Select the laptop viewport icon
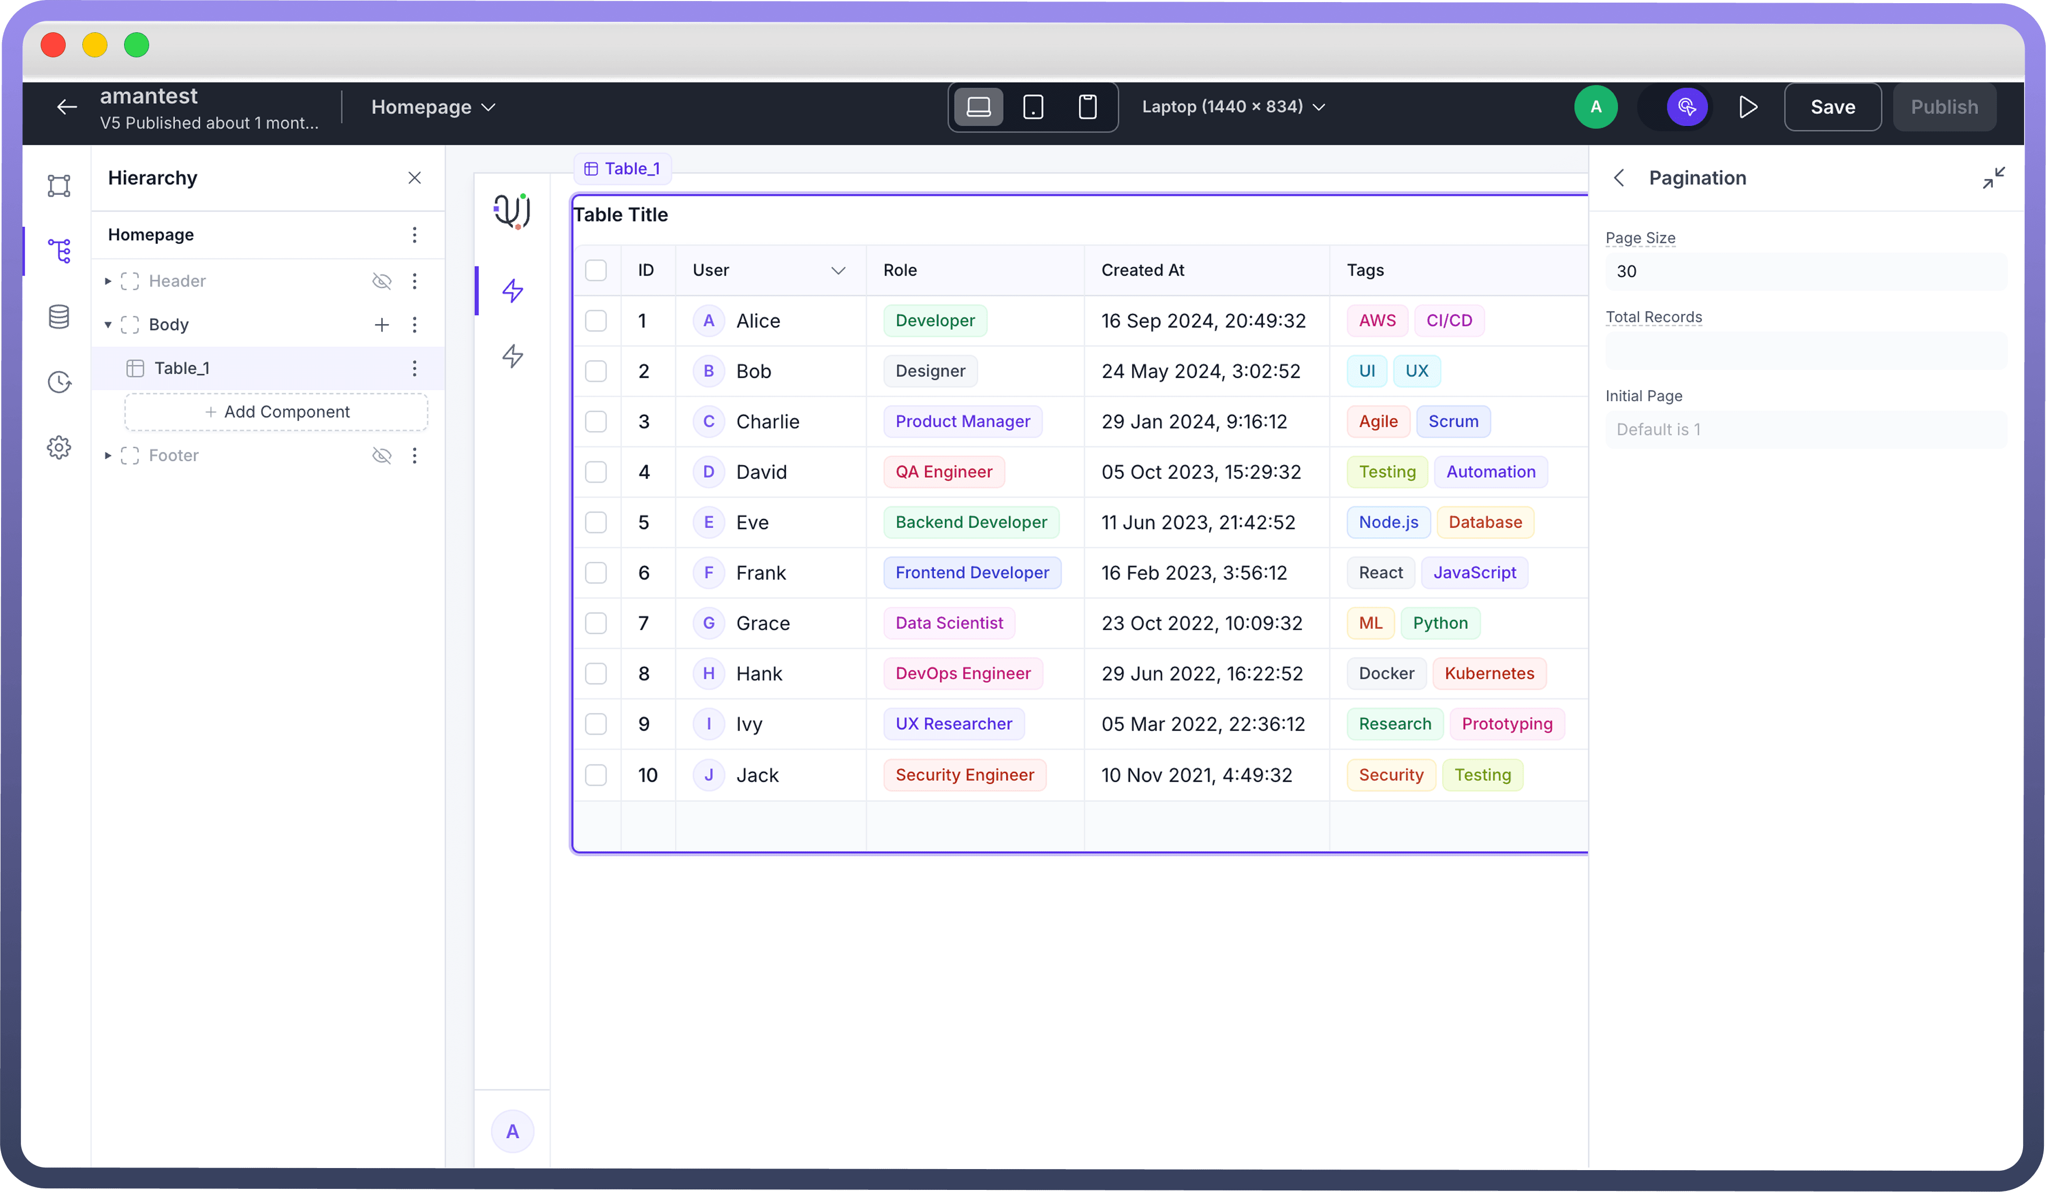Screen dimensions: 2046x1192 click(x=978, y=107)
